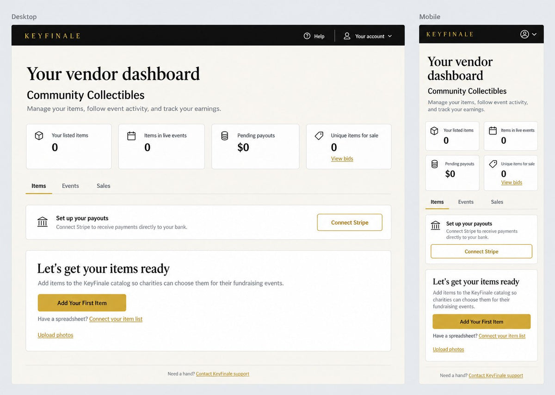Switch to the Events tab on desktop
The image size is (555, 395).
tap(70, 186)
